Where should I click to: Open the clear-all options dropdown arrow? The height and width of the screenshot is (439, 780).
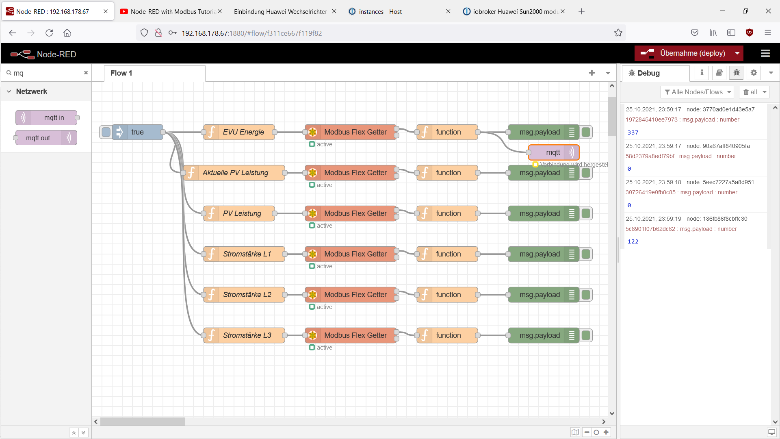(x=765, y=92)
